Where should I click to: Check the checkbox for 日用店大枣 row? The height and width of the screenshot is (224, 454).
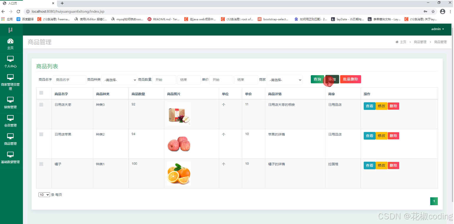[41, 104]
